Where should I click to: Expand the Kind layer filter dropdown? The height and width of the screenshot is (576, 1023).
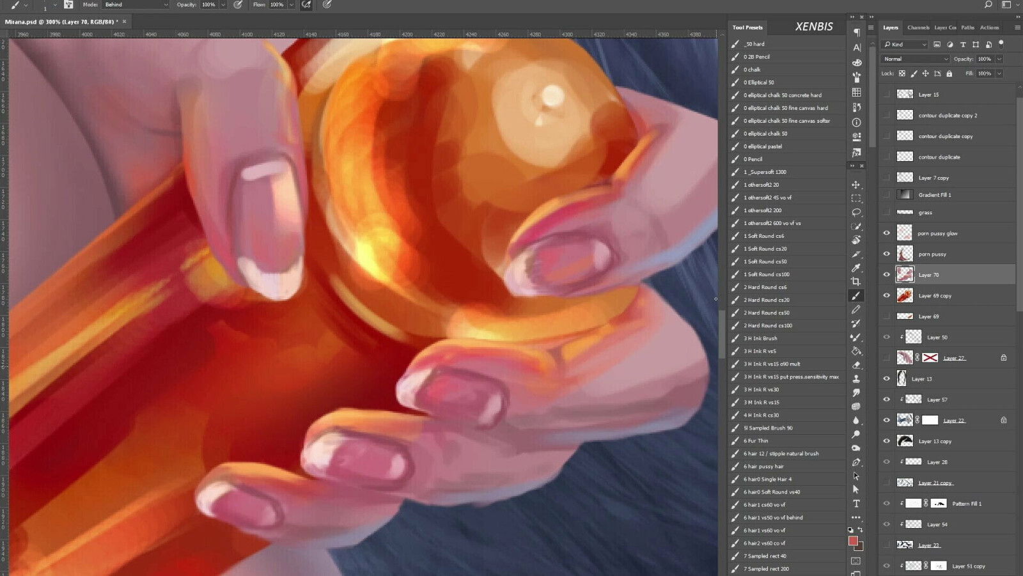tap(905, 45)
